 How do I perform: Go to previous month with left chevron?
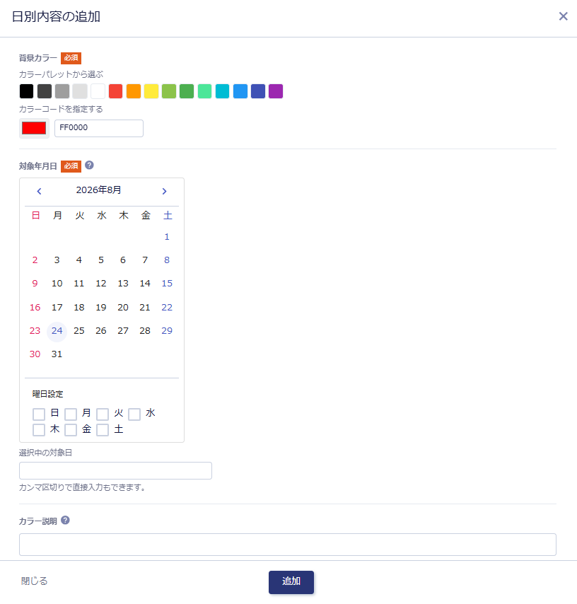(x=39, y=191)
